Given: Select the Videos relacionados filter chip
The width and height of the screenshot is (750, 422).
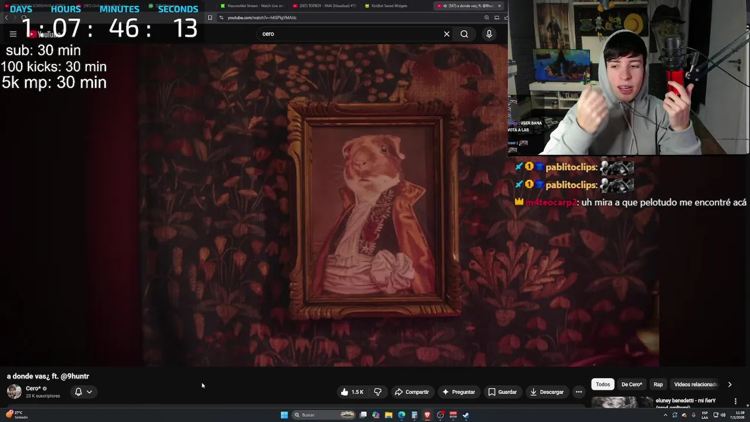Looking at the screenshot, I should pyautogui.click(x=696, y=384).
